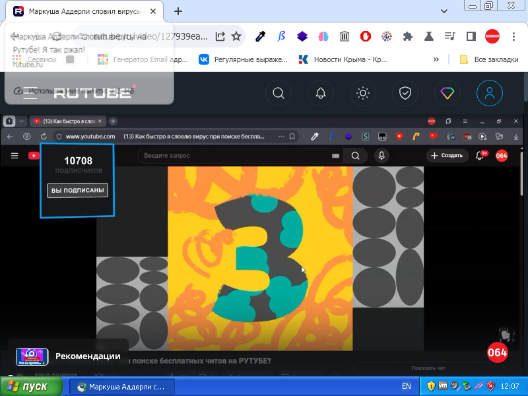Open Rutube notifications bell

321,93
